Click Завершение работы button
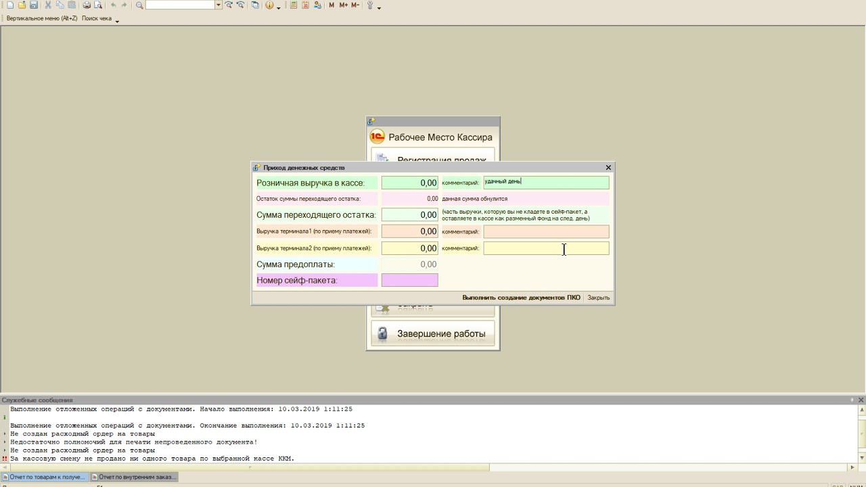Screen dimensions: 866x487 click(x=433, y=333)
